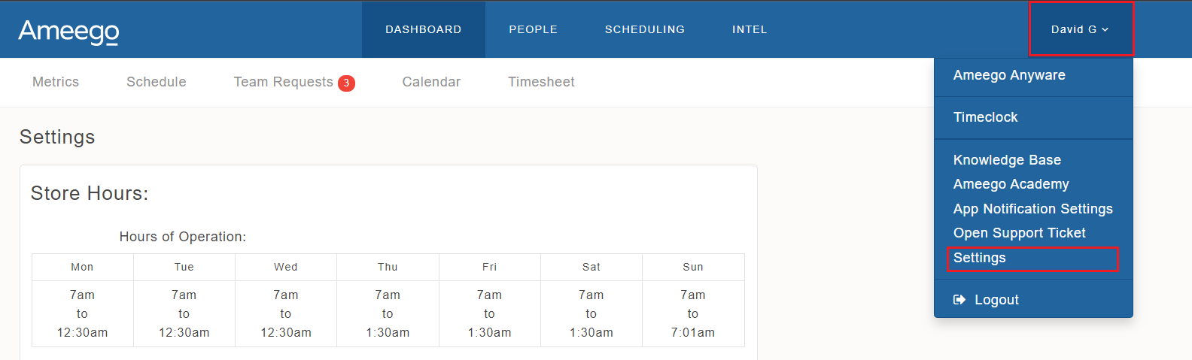Switch to the Metrics sub-tab
This screenshot has height=360, width=1192.
click(x=56, y=82)
